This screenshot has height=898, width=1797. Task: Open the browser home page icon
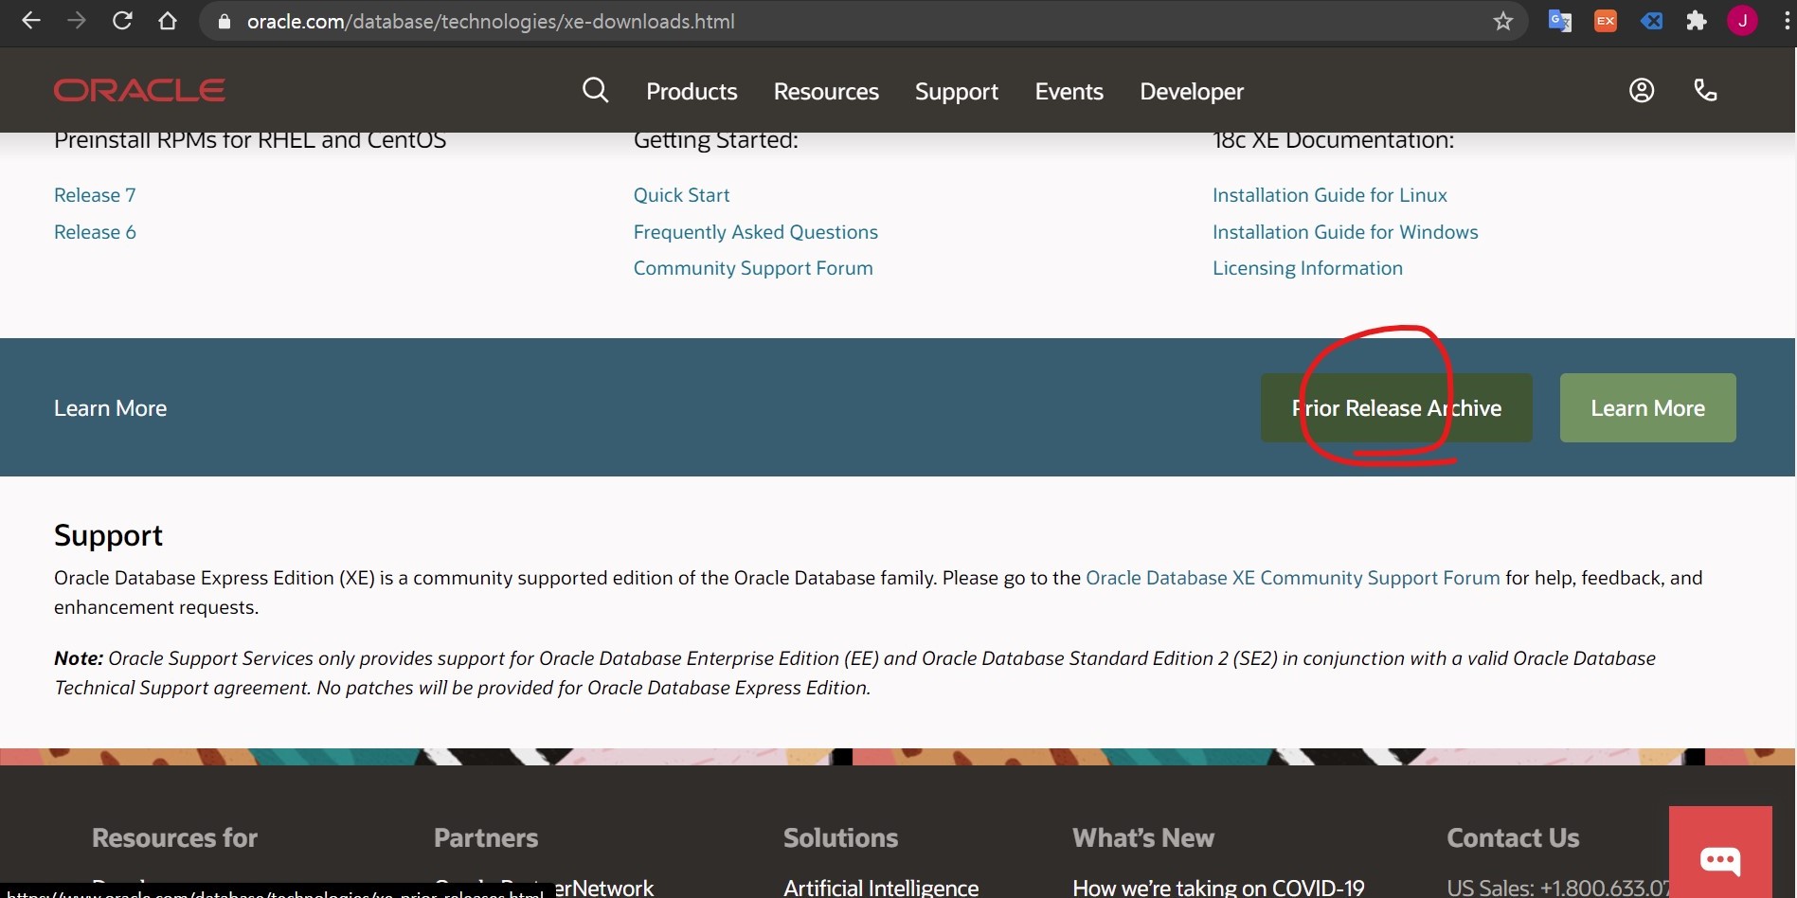168,21
